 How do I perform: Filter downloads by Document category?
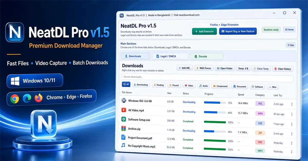coord(240,86)
